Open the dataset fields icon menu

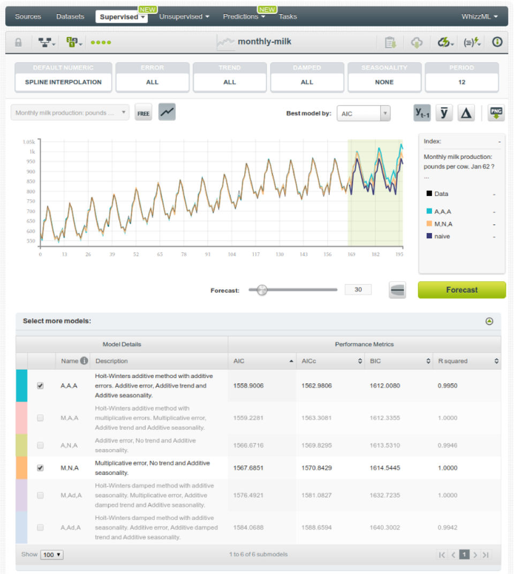[x=73, y=42]
